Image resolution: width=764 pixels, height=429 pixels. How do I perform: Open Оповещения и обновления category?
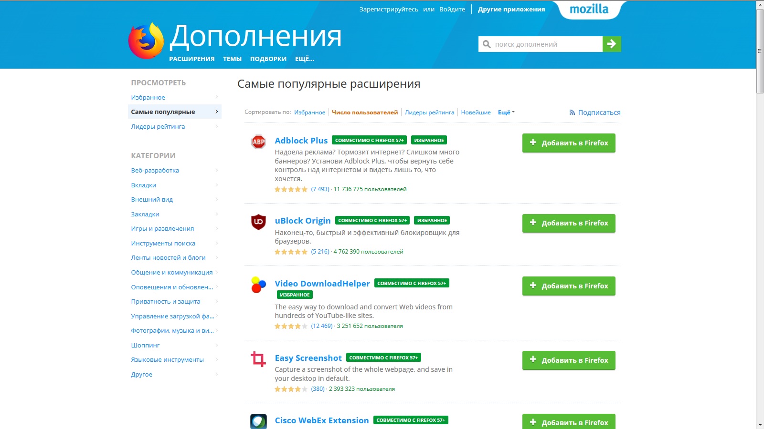(x=175, y=287)
